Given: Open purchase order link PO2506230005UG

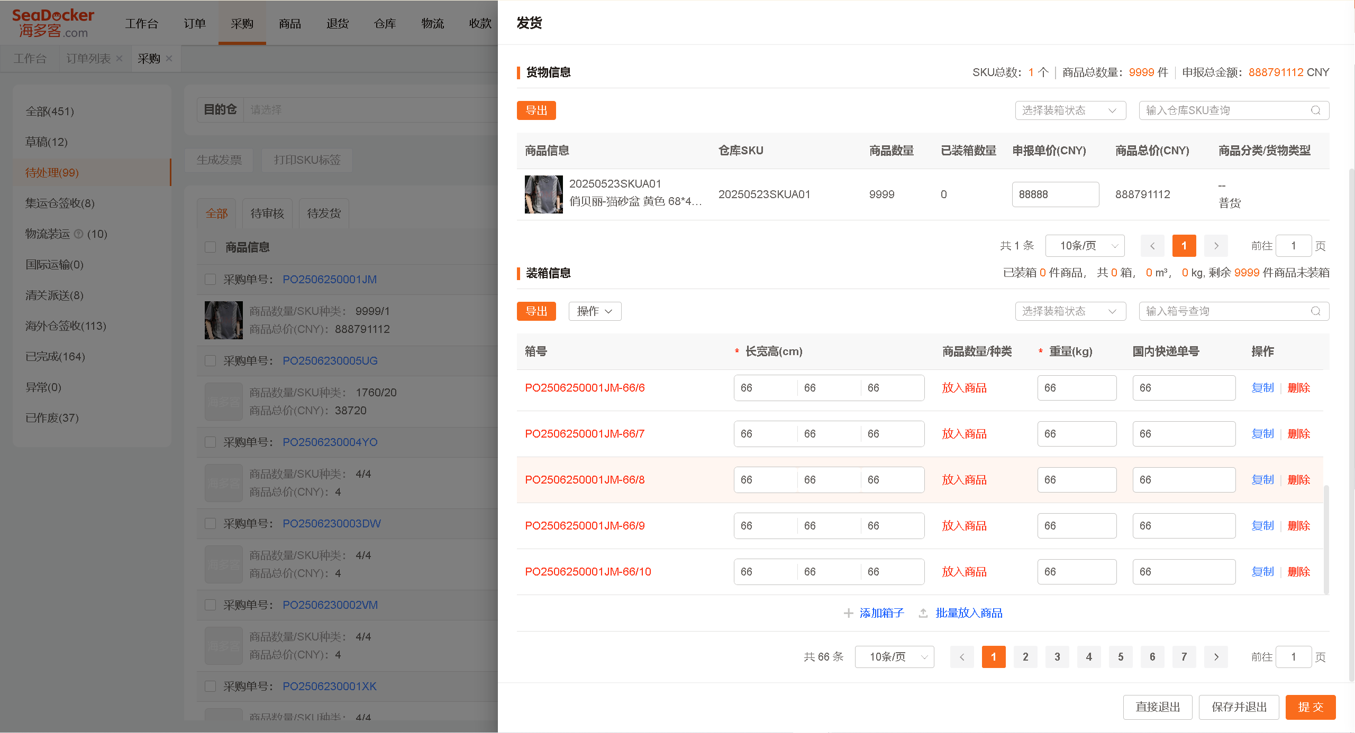Looking at the screenshot, I should 330,360.
